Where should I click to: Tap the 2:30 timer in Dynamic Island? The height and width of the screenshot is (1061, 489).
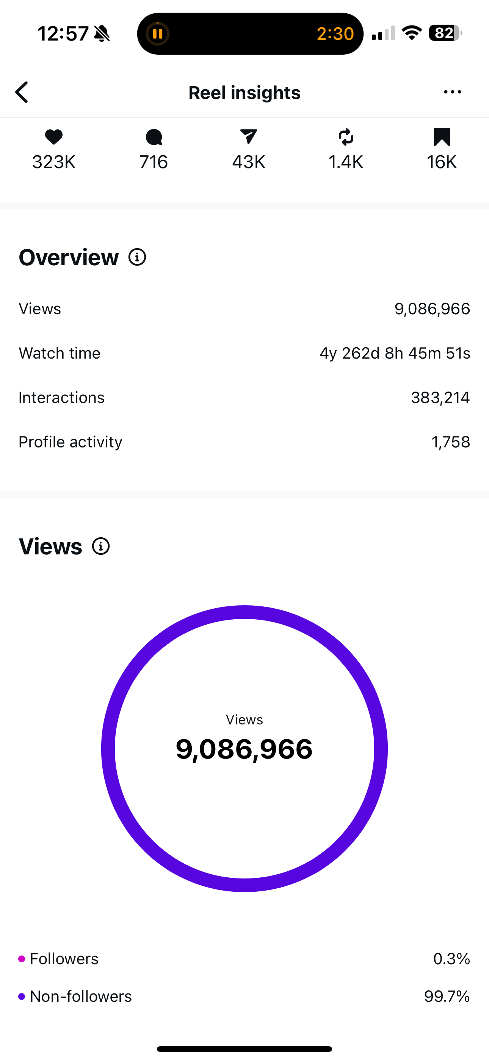coord(335,34)
